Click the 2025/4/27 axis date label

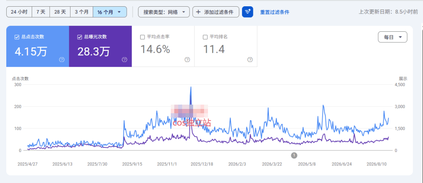[27, 164]
